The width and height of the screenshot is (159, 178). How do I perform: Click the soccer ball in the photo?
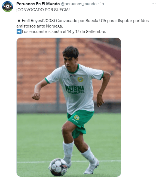58,167
